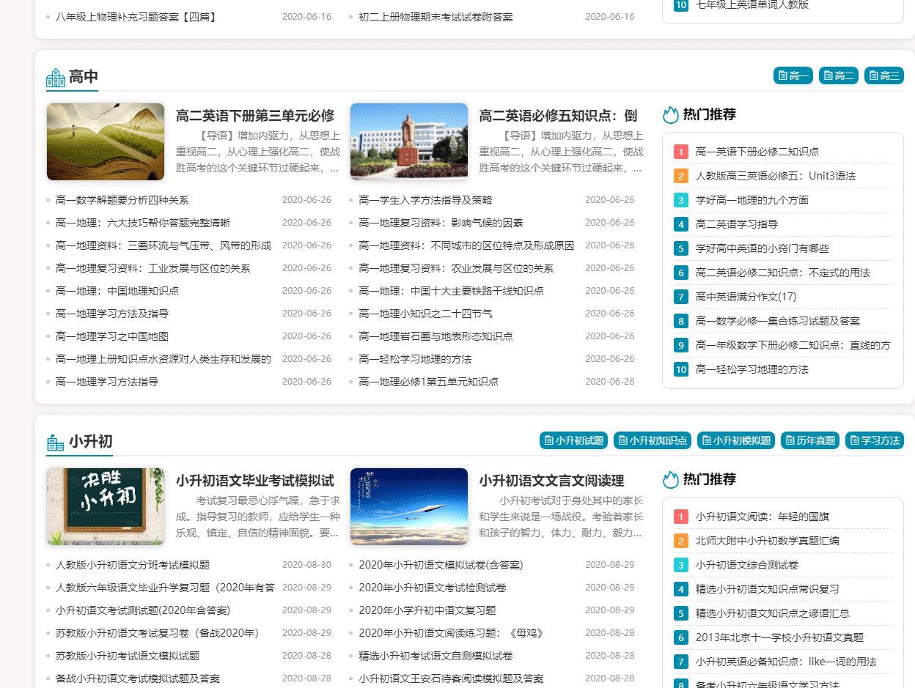This screenshot has width=915, height=688.
Task: Click the flame icon by 小升初 热门推荐
Action: (x=670, y=479)
